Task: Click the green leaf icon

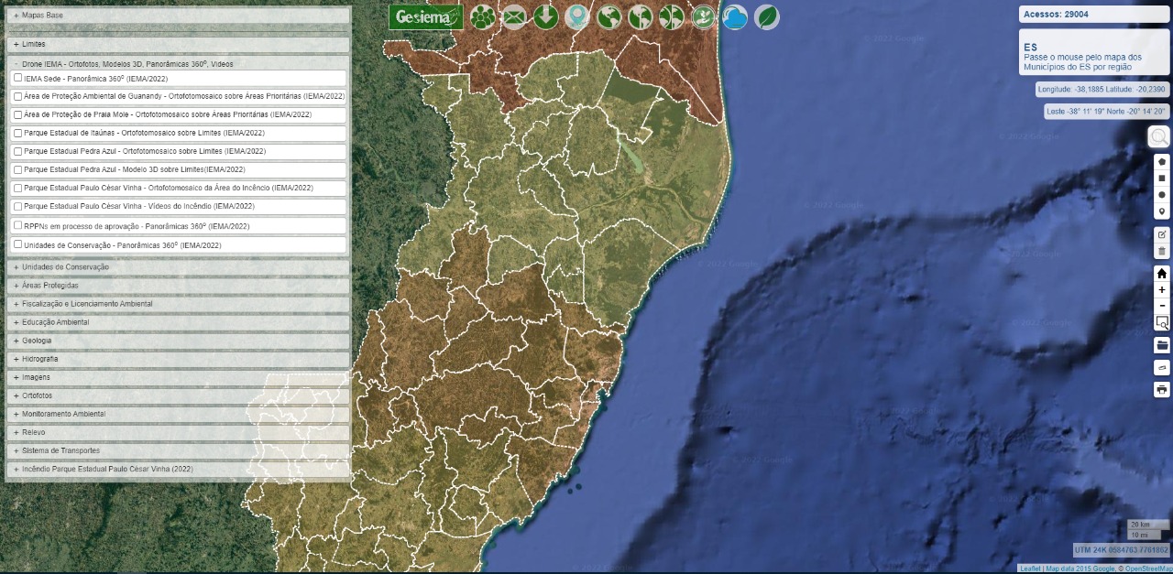Action: pos(766,16)
